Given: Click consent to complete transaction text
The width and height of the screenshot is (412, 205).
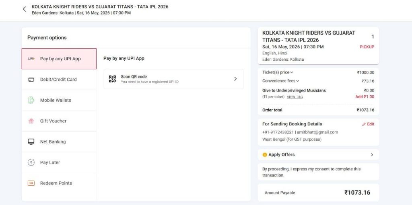Looking at the screenshot, I should pyautogui.click(x=311, y=172).
